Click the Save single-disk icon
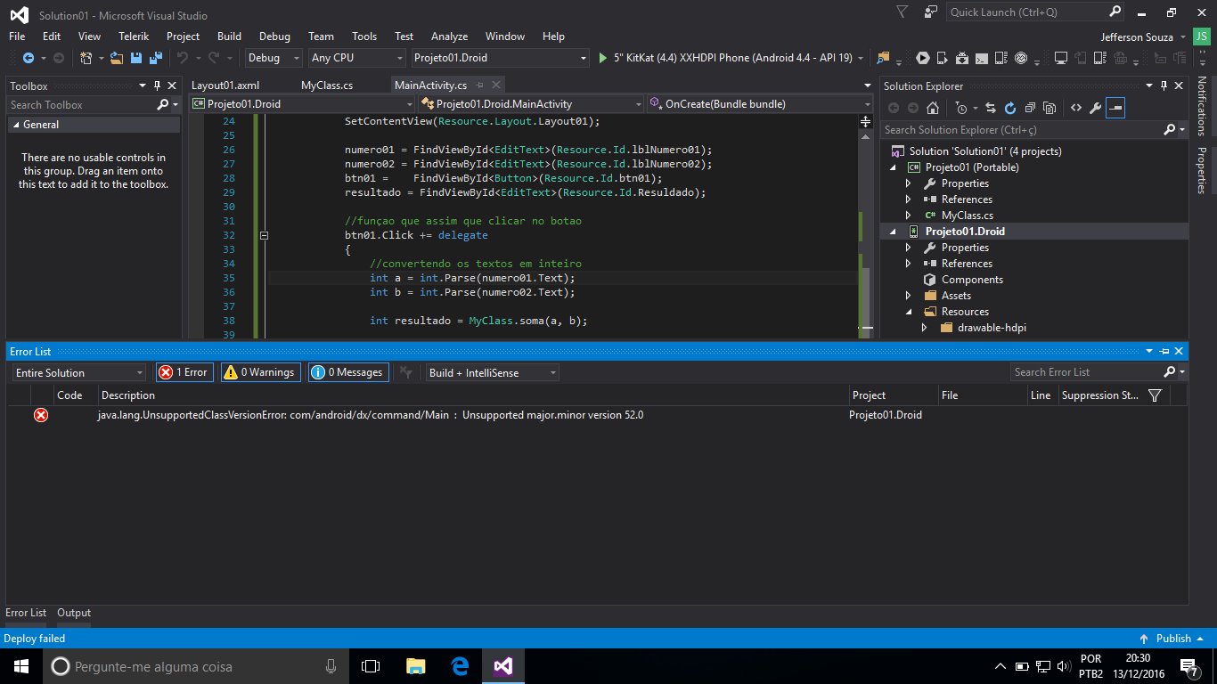1217x684 pixels. [x=136, y=58]
